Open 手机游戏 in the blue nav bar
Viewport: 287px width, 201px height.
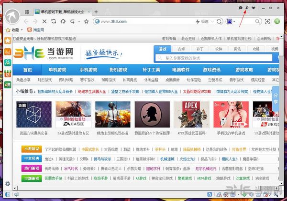pos(88,70)
